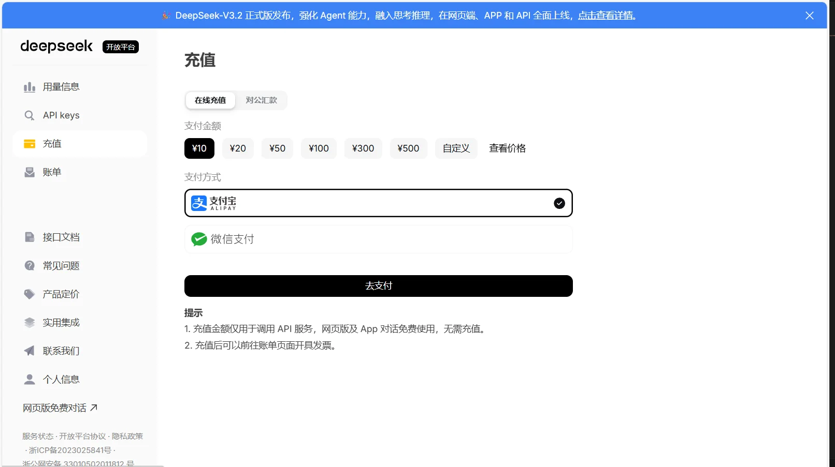Confirm 支付宝 payment checkmark selection

click(x=559, y=203)
